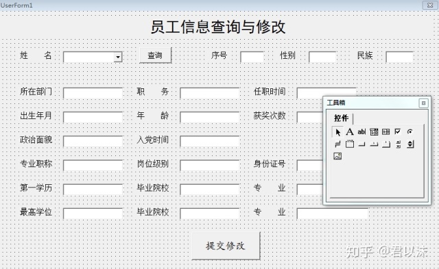
Task: Select the 任职时间 label
Action: 270,91
